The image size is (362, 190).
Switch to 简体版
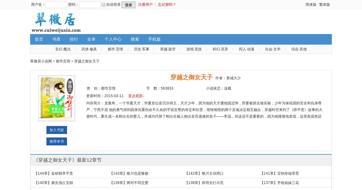(x=311, y=5)
